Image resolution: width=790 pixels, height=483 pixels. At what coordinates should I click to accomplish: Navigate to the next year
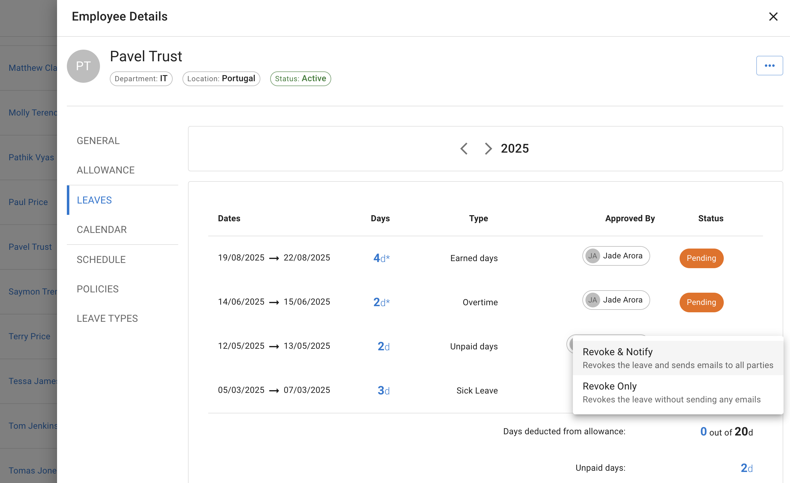click(488, 148)
